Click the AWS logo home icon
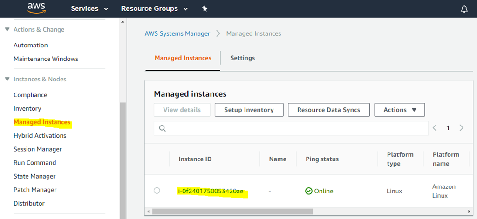The height and width of the screenshot is (219, 477). pyautogui.click(x=36, y=8)
